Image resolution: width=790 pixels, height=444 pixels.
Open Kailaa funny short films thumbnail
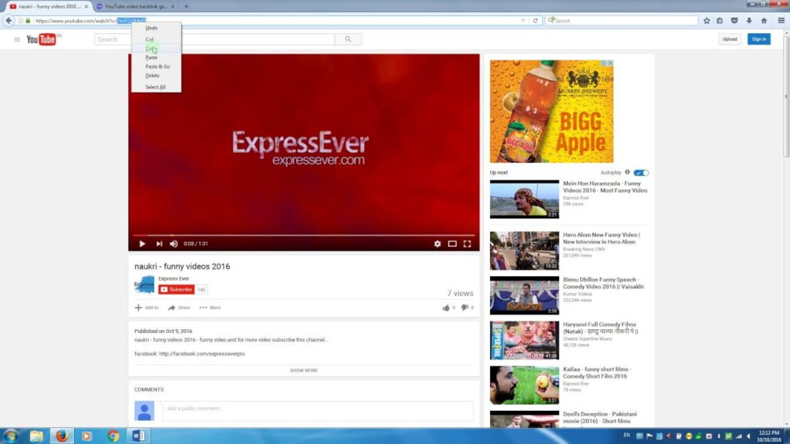tap(525, 385)
